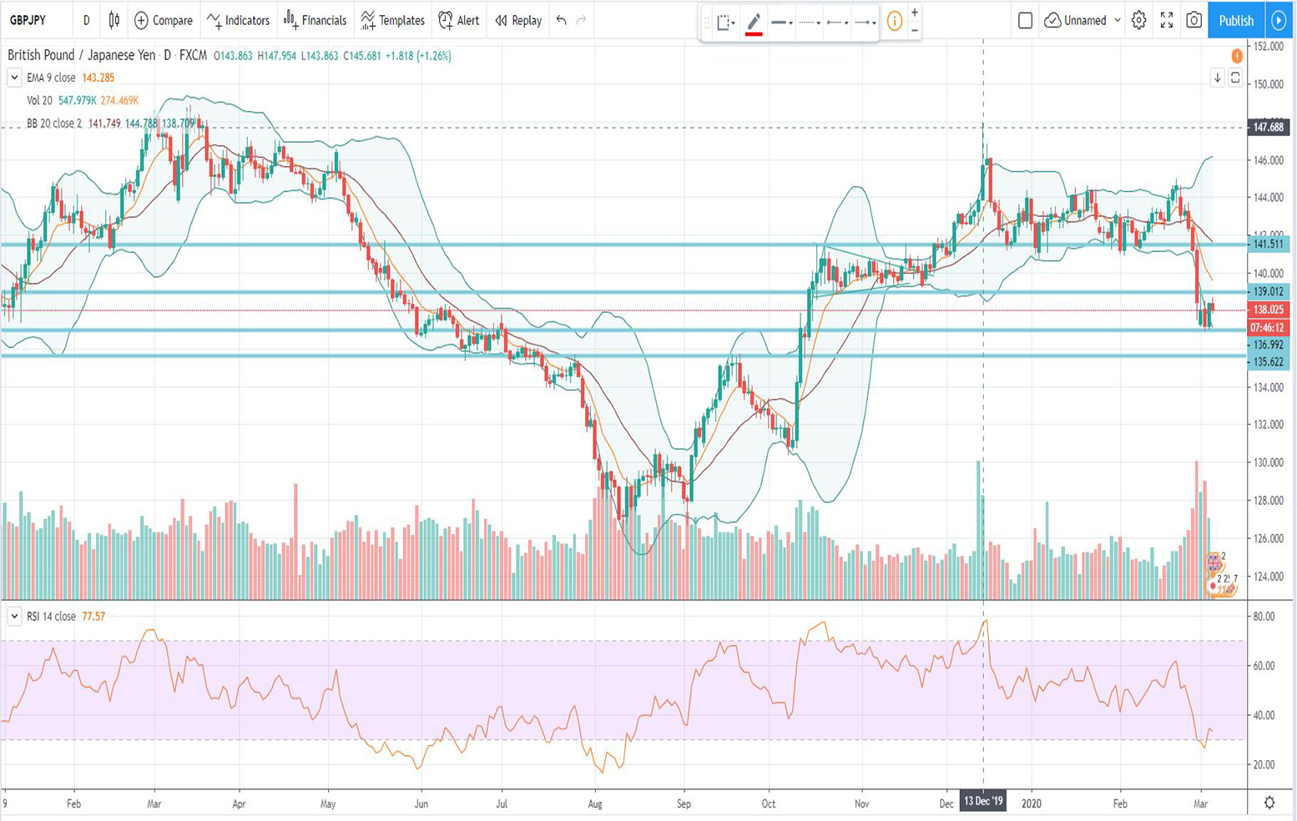
Task: Collapse the RSI 14 pane controls
Action: tap(14, 615)
